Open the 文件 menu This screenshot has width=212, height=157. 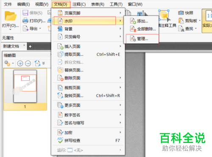coord(8,4)
